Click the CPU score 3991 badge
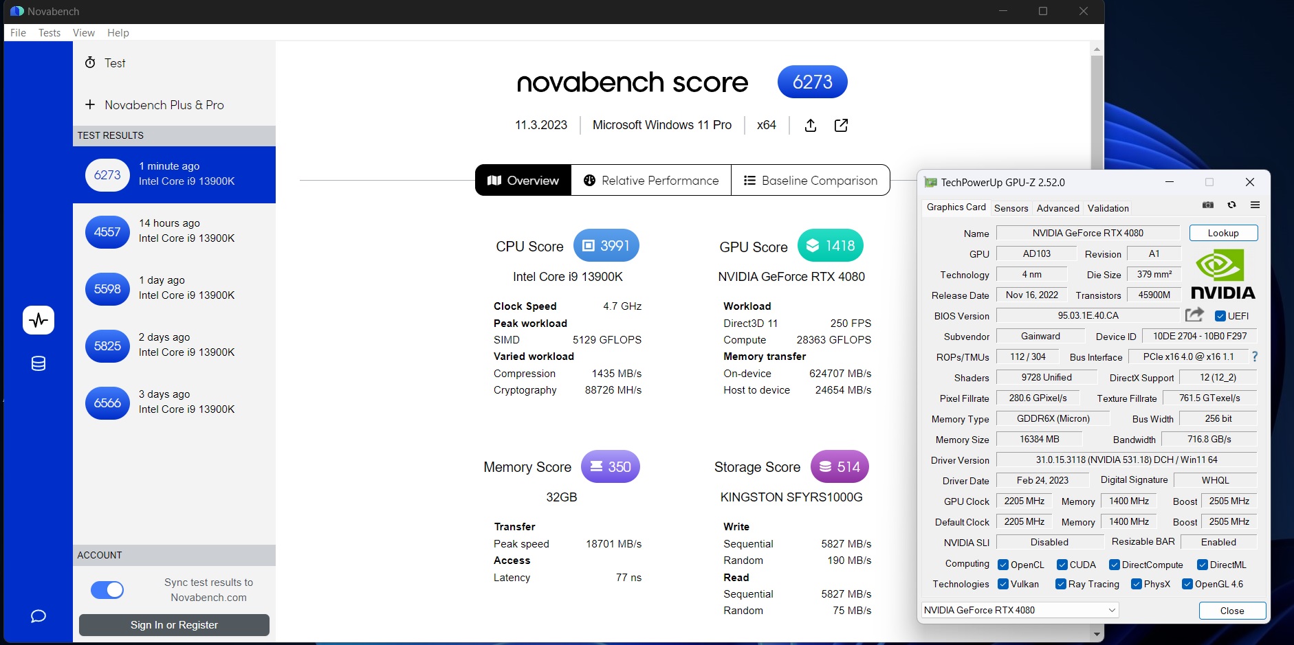 [606, 246]
